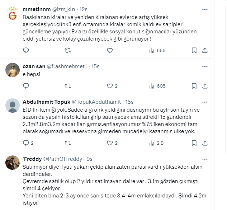The height and width of the screenshot is (210, 227).
Task: Click mmetinnm's Galatasaray profile picture
Action: pos(13,14)
